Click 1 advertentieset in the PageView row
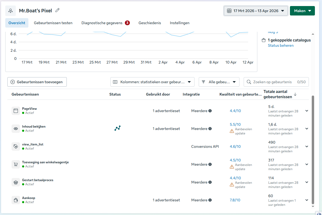The height and width of the screenshot is (215, 322). coord(166,111)
